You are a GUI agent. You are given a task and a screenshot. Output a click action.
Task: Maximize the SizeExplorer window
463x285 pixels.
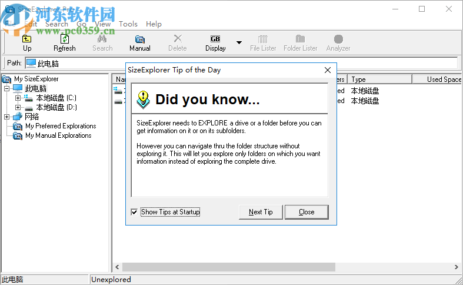(x=422, y=9)
